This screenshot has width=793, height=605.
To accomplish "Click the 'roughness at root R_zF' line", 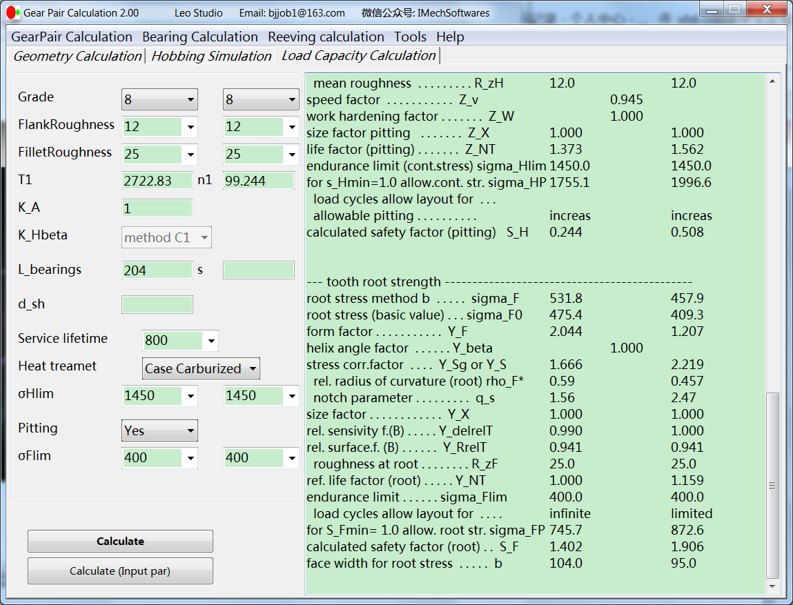I will [505, 464].
